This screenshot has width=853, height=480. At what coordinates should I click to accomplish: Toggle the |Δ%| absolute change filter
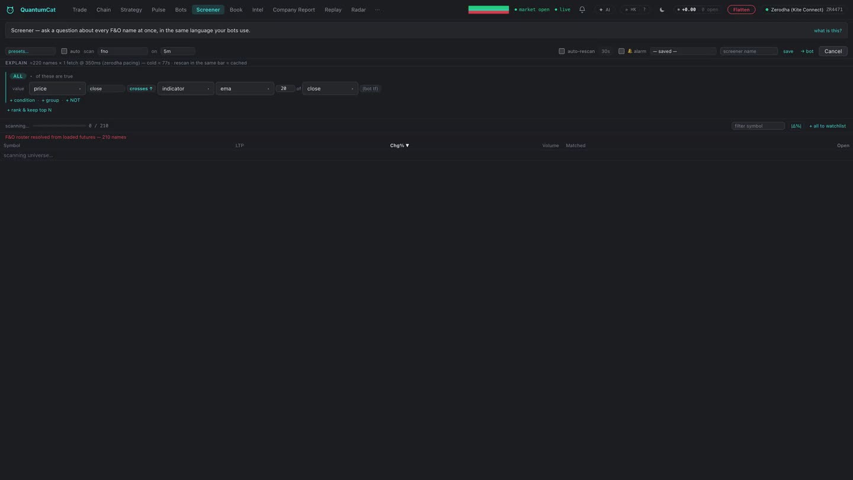pyautogui.click(x=796, y=126)
